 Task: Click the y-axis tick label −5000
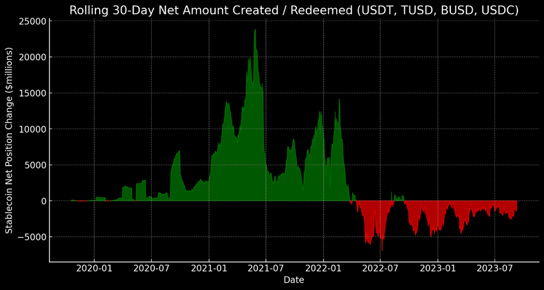pos(30,237)
